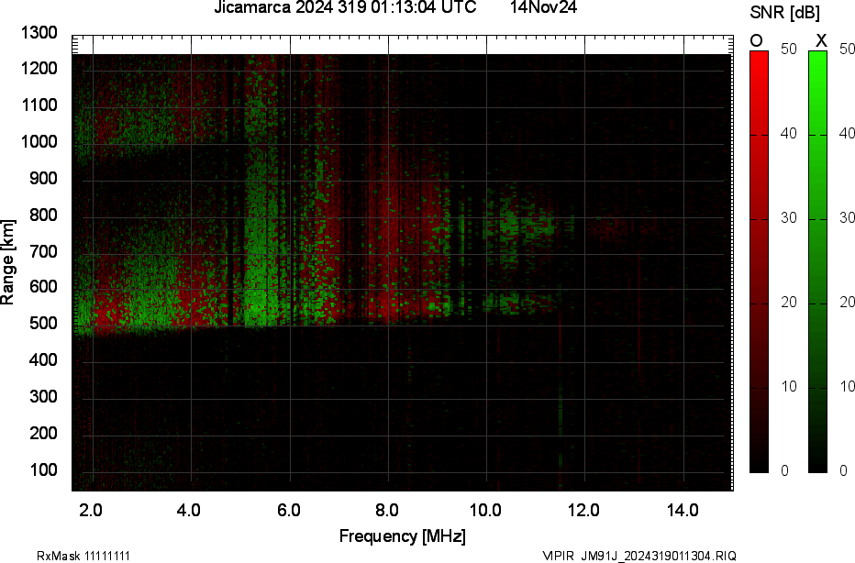Click the 14Nov24 date label
This screenshot has width=855, height=563.
click(x=544, y=8)
